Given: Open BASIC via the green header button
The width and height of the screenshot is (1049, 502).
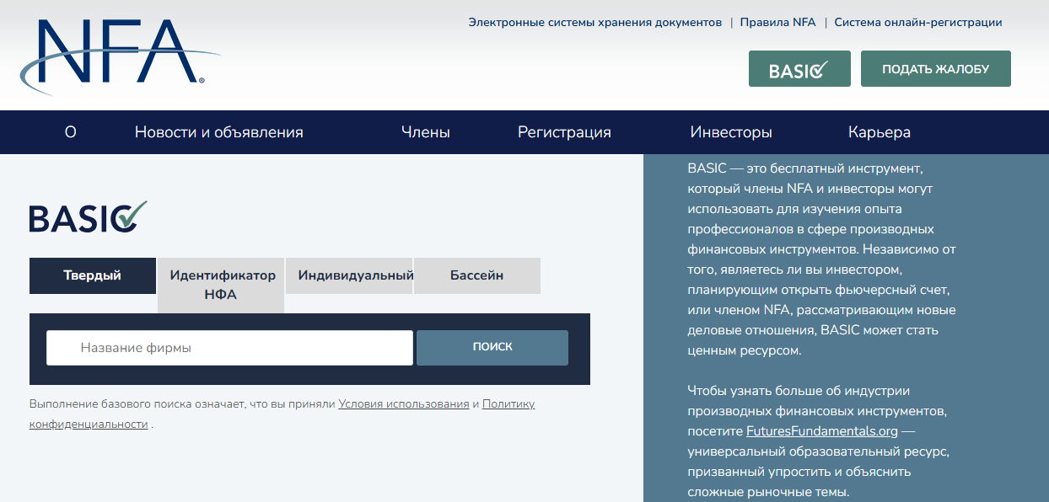Looking at the screenshot, I should point(799,69).
